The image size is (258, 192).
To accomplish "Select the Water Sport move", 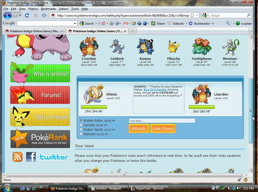I will click(81, 129).
